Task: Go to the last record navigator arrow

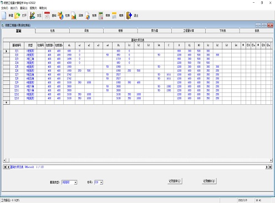Action: tap(270, 167)
